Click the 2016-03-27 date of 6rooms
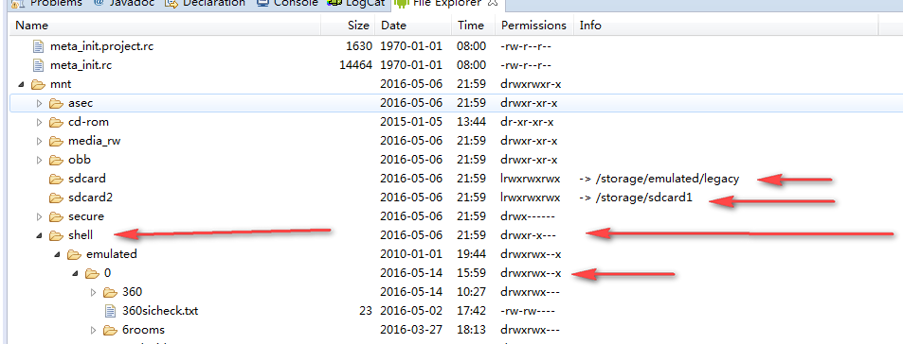Image resolution: width=903 pixels, height=344 pixels. (411, 330)
